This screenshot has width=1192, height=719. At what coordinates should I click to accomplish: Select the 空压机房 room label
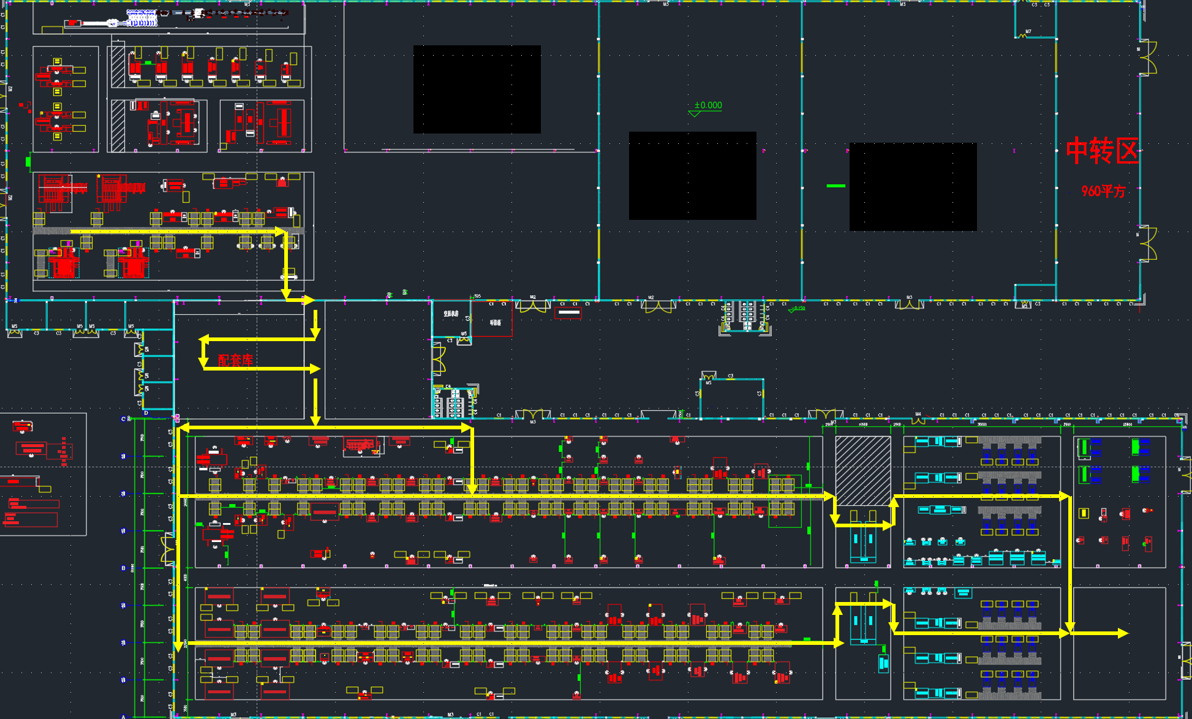[x=451, y=314]
